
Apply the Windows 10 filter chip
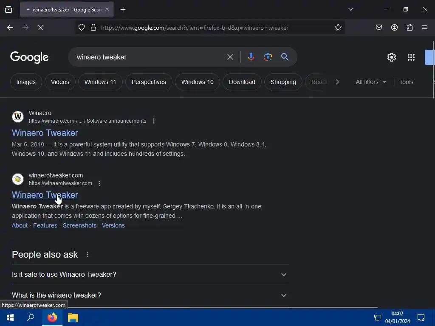click(198, 82)
